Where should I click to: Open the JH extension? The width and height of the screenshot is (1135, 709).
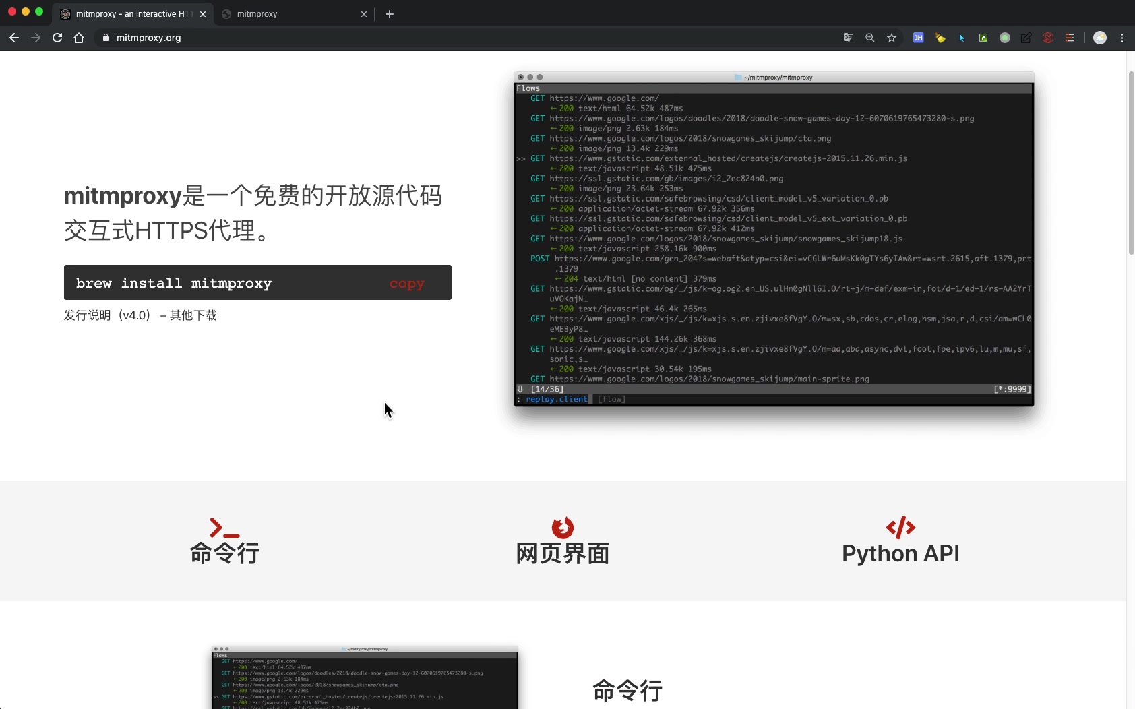[x=918, y=38]
